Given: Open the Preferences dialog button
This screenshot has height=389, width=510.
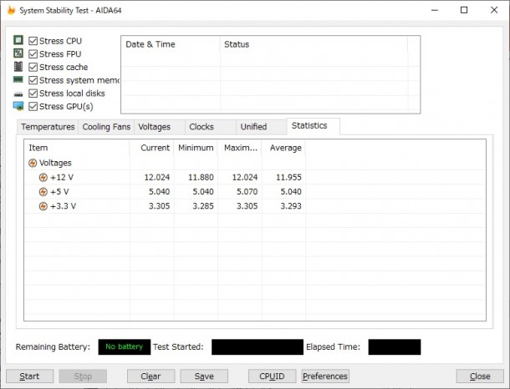Looking at the screenshot, I should click(325, 376).
